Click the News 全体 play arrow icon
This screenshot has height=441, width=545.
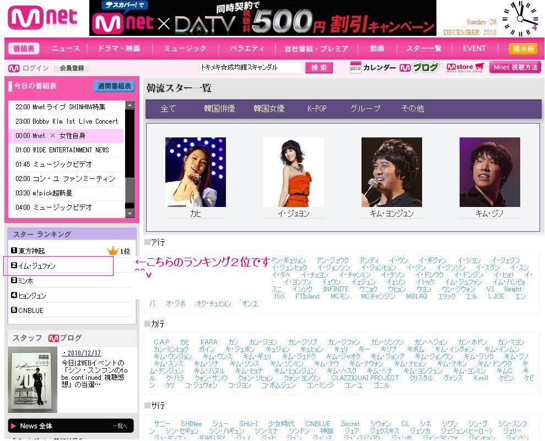click(x=14, y=426)
